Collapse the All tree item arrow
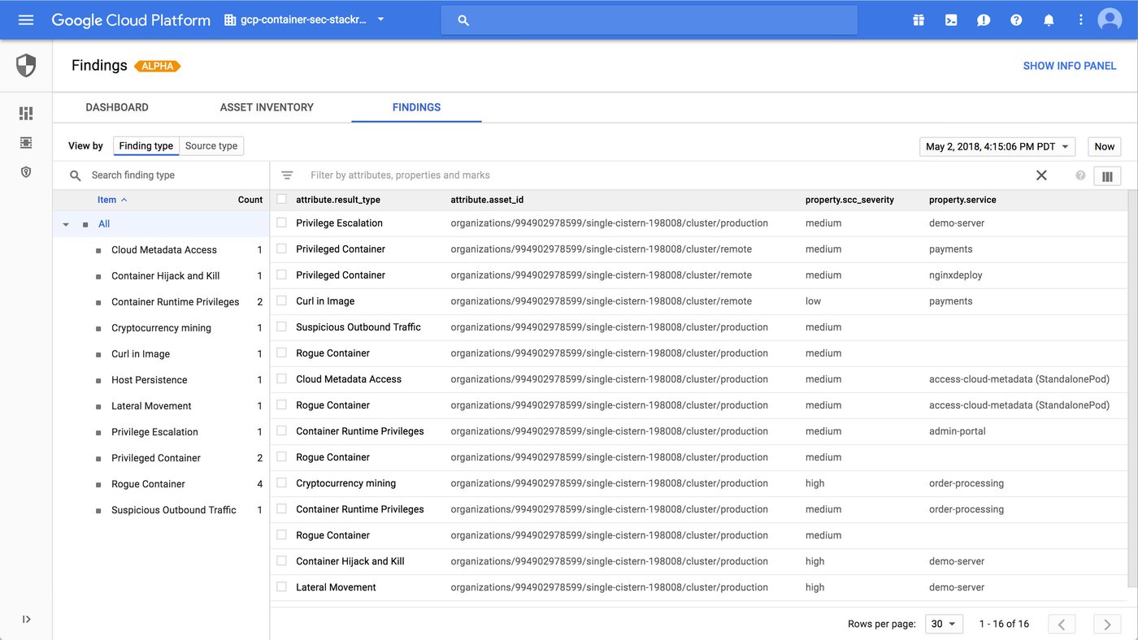The height and width of the screenshot is (640, 1138). [x=66, y=224]
